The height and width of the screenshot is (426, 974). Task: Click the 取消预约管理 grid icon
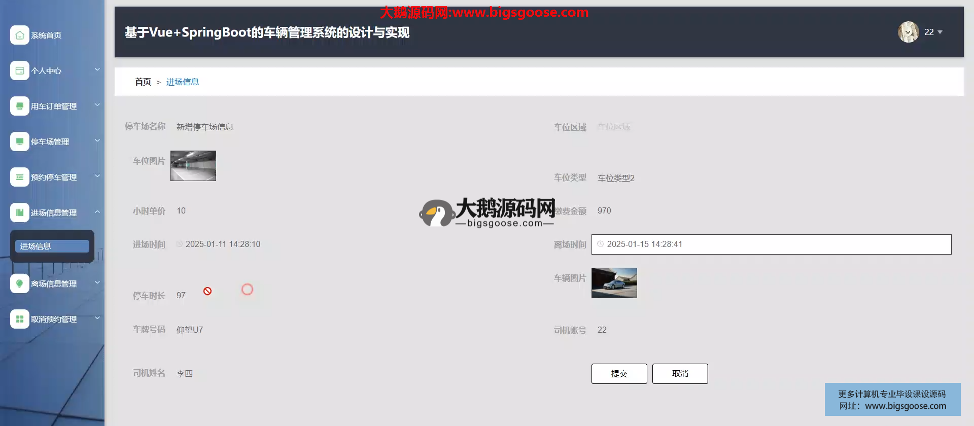(19, 319)
